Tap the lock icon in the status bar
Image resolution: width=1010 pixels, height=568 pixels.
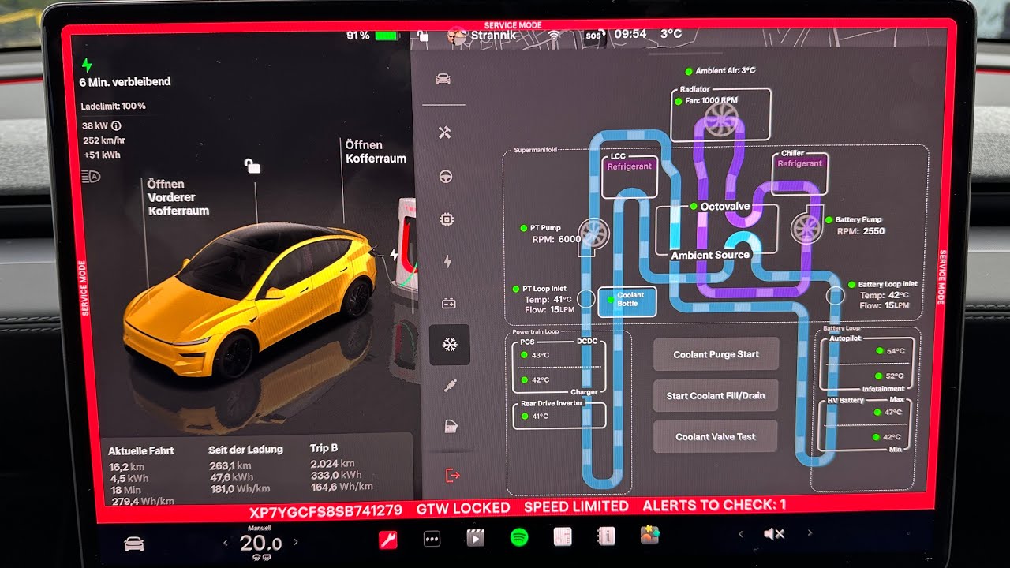coord(424,35)
